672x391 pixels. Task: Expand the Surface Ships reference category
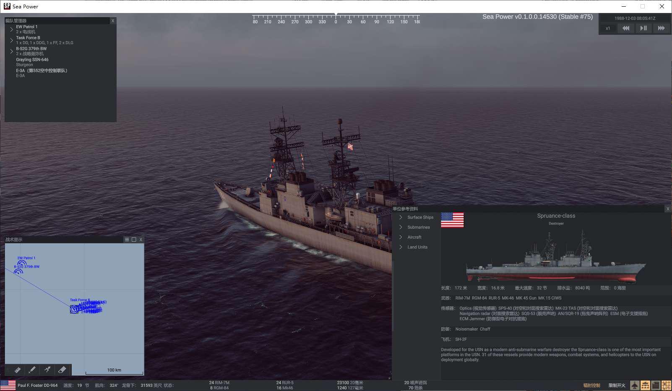(401, 217)
